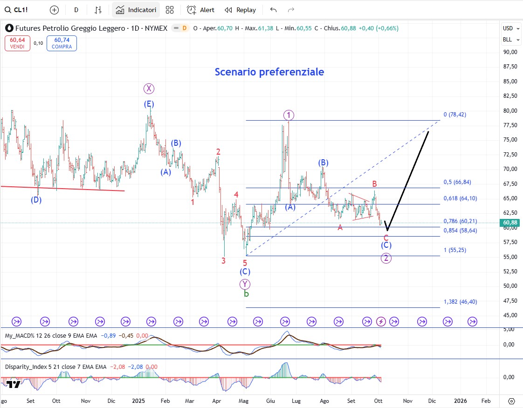
Task: Select the (E) wave label
Action: point(149,104)
